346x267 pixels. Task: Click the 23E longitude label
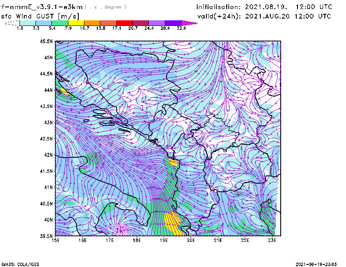pyautogui.click(x=272, y=240)
